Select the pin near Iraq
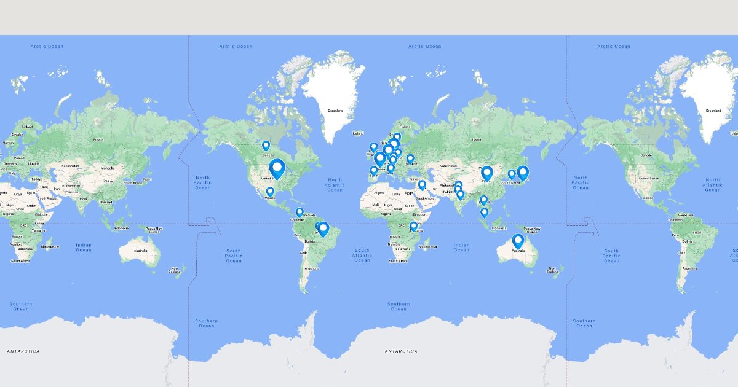The width and height of the screenshot is (738, 387). click(422, 184)
